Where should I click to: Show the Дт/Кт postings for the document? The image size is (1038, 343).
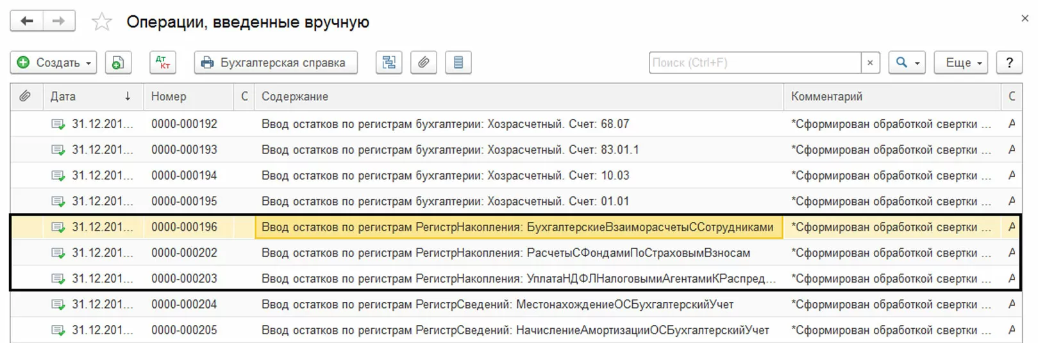coord(163,63)
